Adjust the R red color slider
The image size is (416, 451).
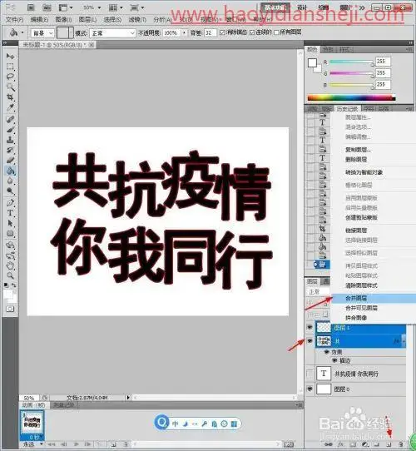352,62
